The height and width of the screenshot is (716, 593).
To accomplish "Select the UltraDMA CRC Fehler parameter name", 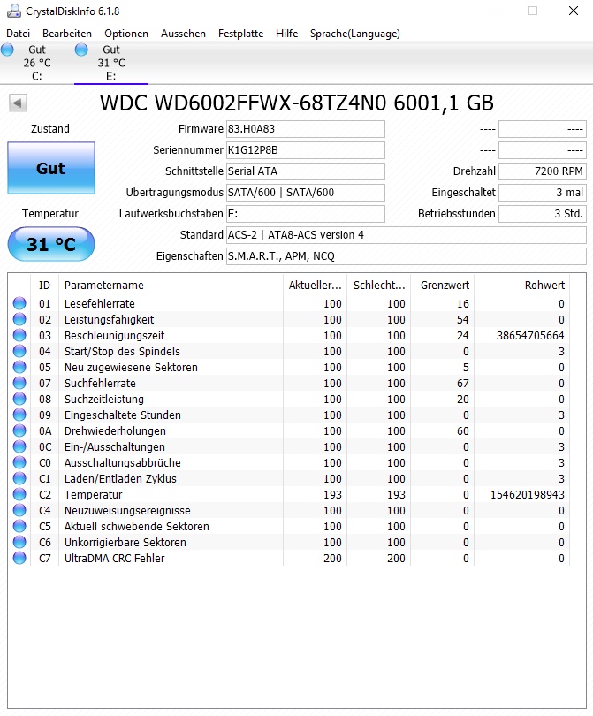I will click(115, 558).
